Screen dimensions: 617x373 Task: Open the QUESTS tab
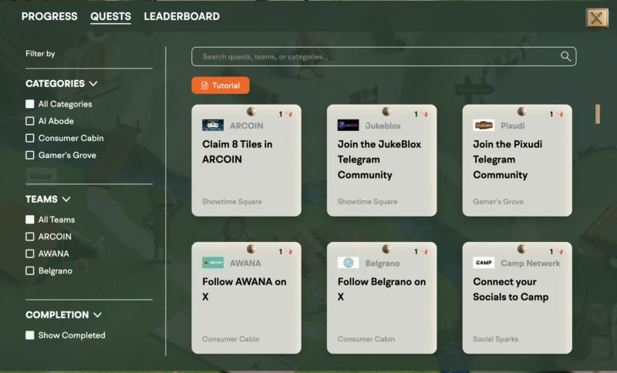110,16
